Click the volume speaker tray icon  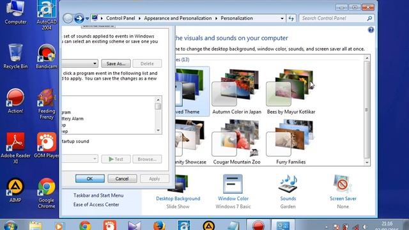[365, 227]
